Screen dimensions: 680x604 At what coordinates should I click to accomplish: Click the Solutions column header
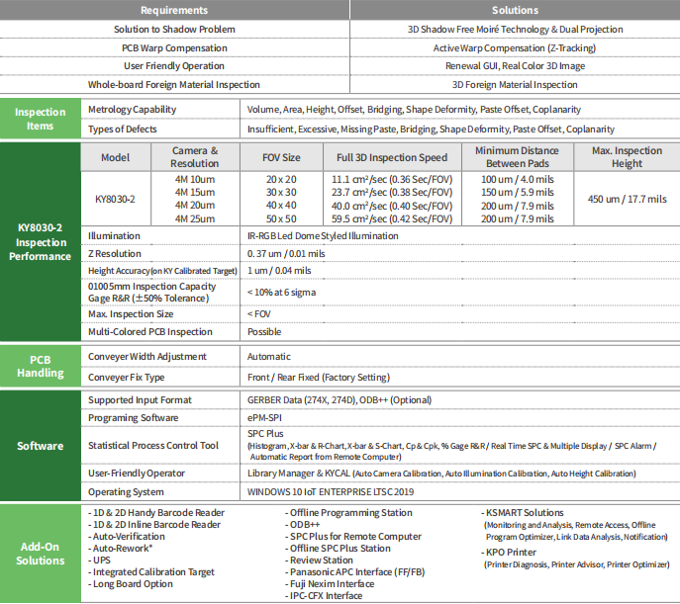point(516,10)
